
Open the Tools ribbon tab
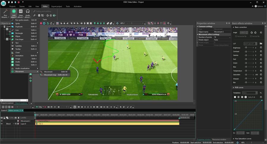(x=68, y=7)
